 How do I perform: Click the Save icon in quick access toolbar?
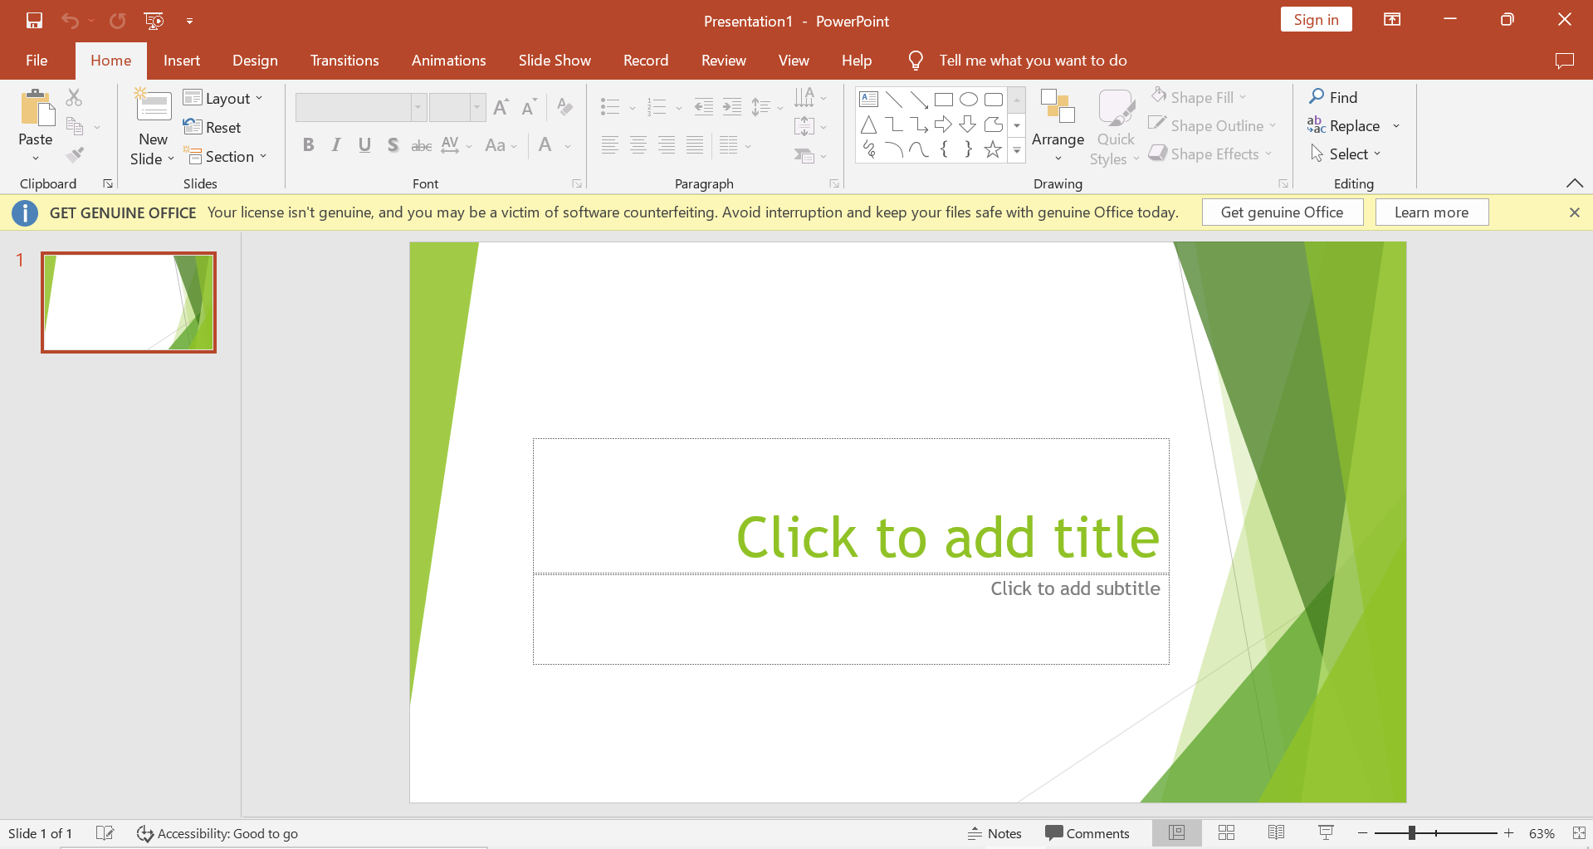[x=34, y=21]
